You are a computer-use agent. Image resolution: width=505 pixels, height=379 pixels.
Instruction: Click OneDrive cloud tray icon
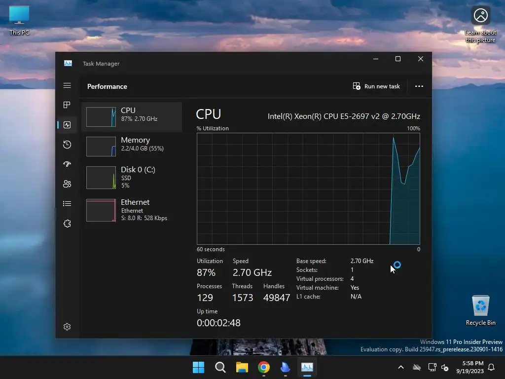417,367
